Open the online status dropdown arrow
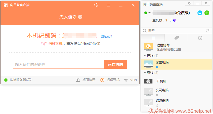 [150, 13]
